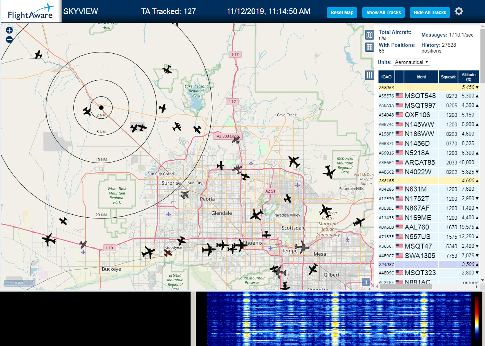The width and height of the screenshot is (485, 346).
Task: Click altitude value 45,000
Action: (466, 163)
